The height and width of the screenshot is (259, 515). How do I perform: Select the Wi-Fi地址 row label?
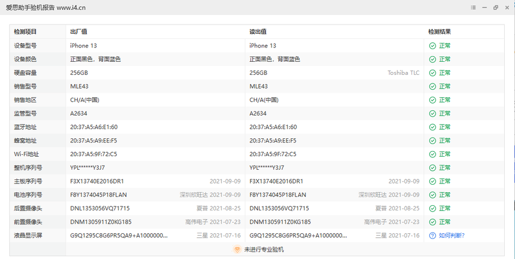click(26, 154)
